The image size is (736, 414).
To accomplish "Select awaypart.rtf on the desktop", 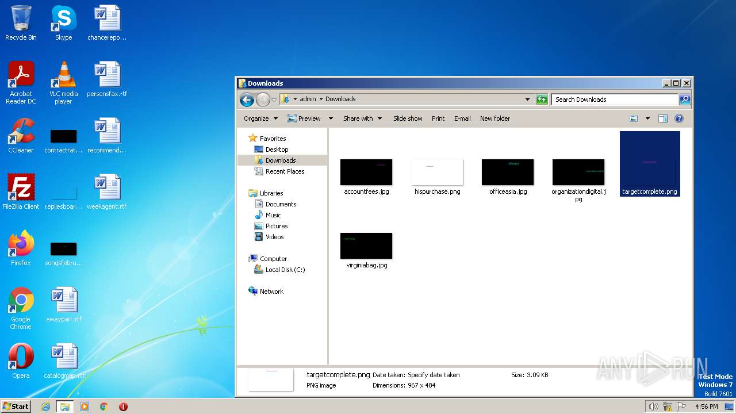I will coord(64,305).
